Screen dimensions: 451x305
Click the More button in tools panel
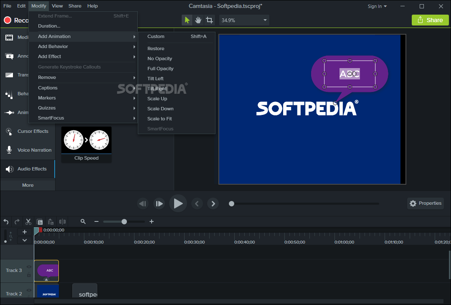[28, 186]
